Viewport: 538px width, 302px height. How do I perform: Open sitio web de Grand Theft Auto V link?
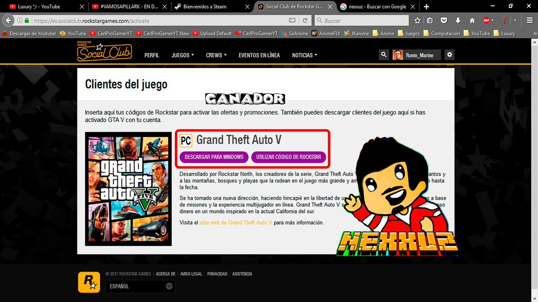[236, 222]
